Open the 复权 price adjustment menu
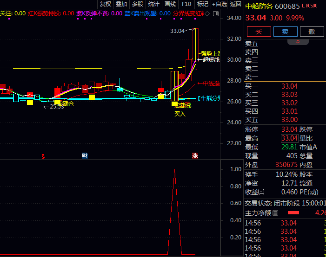This screenshot has width=326, height=257. (x=106, y=4)
